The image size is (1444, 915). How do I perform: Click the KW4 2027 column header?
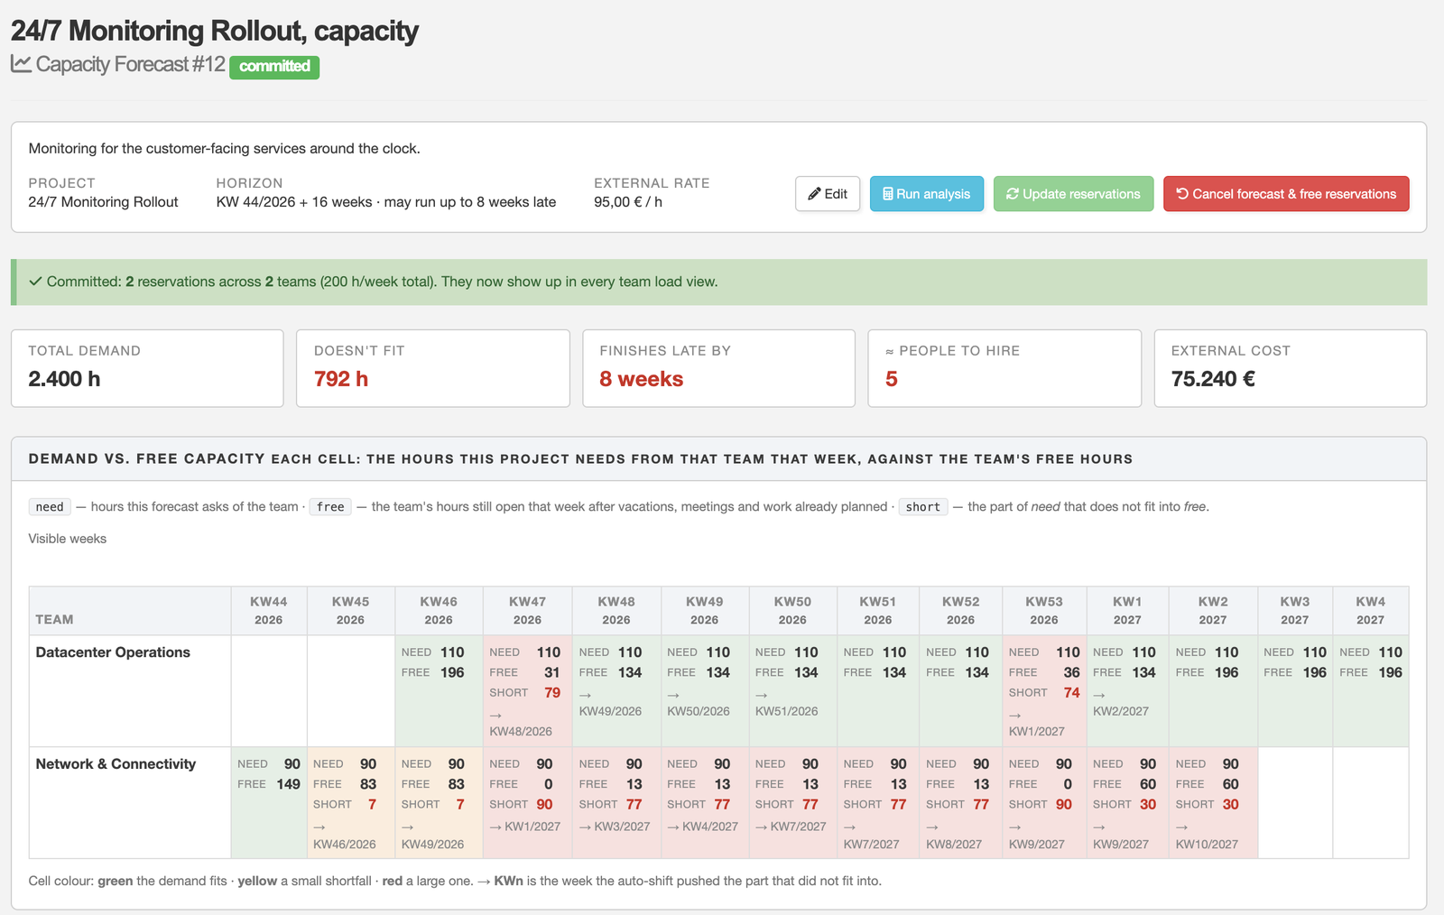pos(1370,611)
